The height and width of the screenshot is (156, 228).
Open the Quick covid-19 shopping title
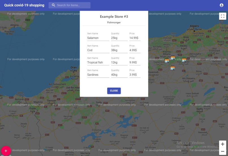click(24, 5)
